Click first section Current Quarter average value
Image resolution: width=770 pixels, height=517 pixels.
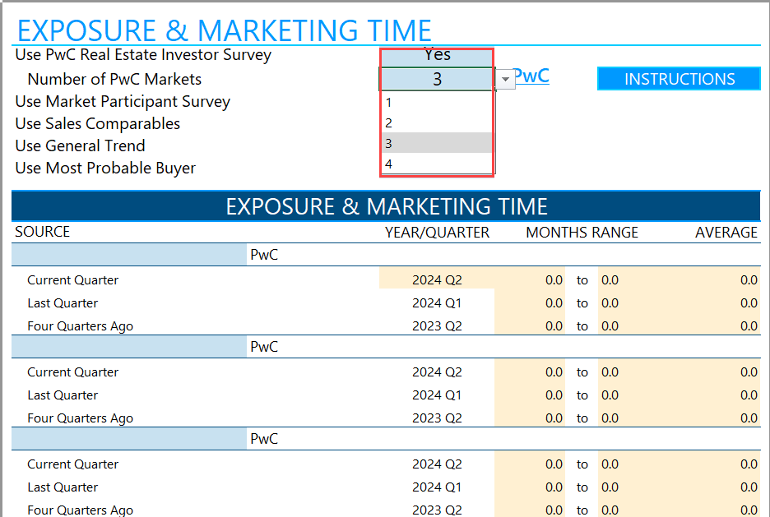pos(749,280)
